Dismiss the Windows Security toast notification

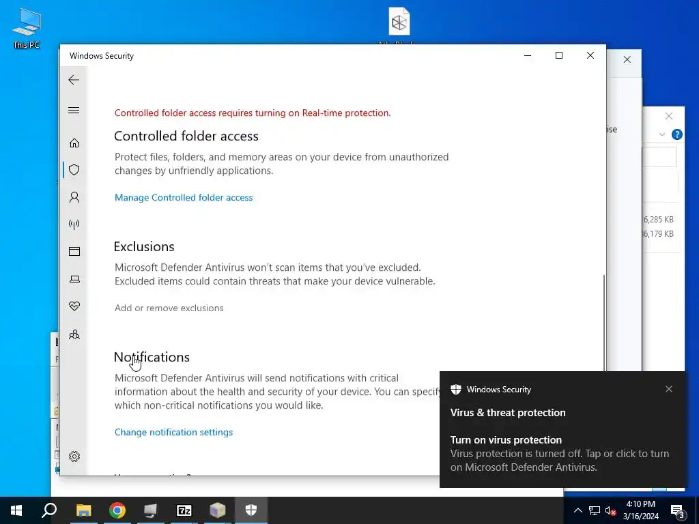click(669, 389)
